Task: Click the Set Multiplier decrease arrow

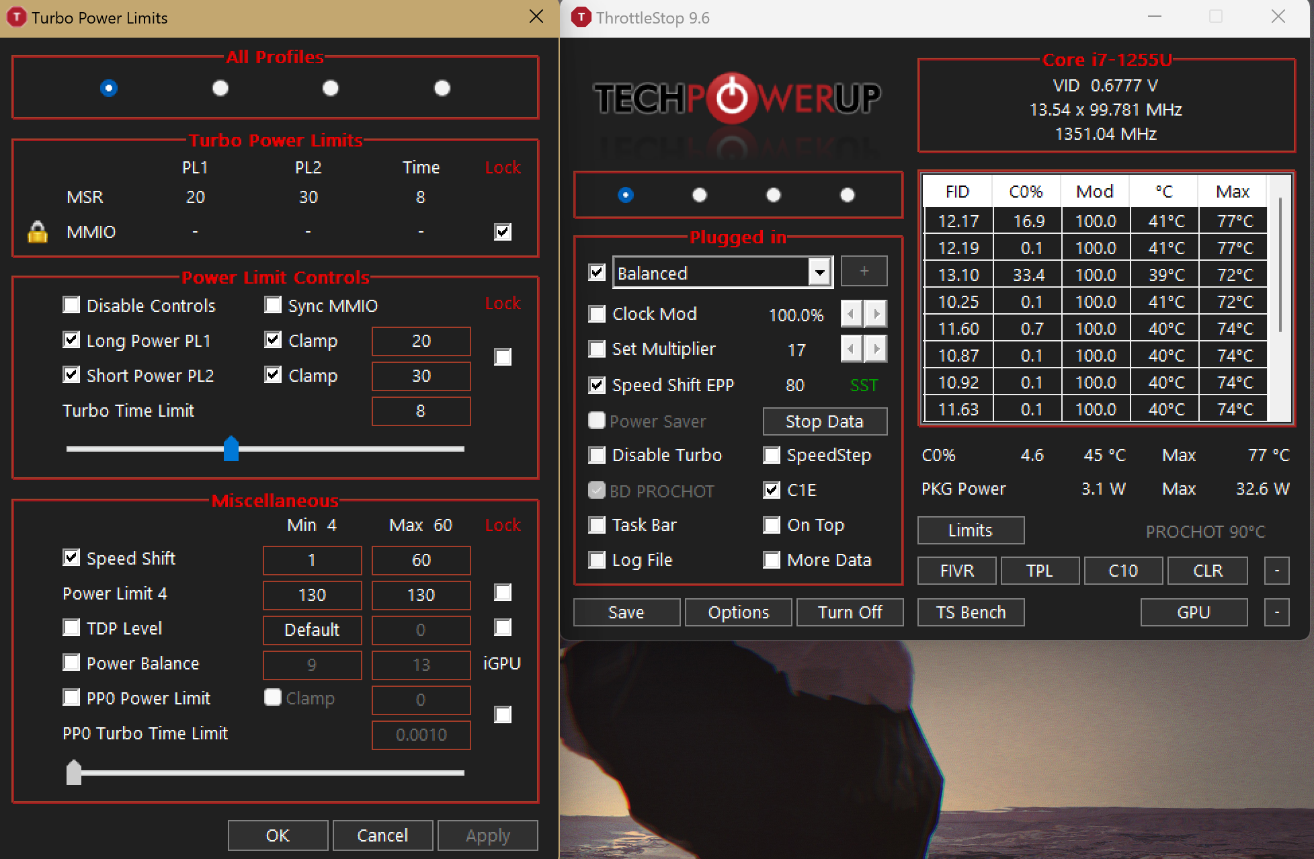Action: point(852,349)
